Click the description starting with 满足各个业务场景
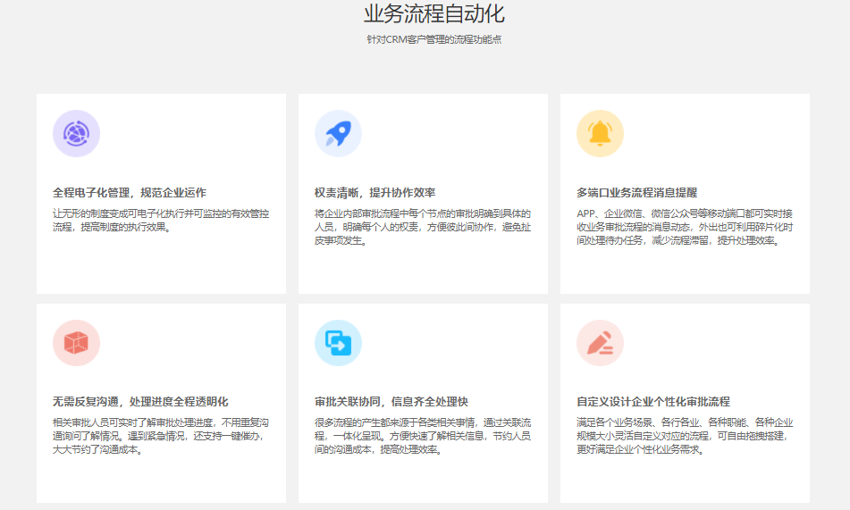The image size is (850, 510). pyautogui.click(x=685, y=436)
